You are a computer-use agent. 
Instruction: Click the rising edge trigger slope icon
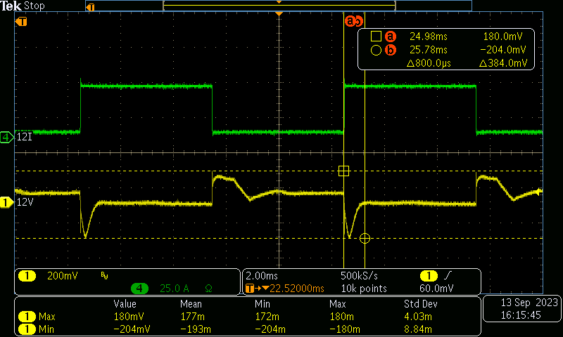pyautogui.click(x=448, y=276)
